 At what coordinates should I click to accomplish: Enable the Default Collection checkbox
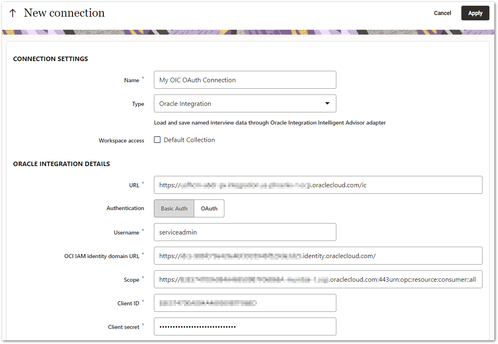[x=157, y=140]
